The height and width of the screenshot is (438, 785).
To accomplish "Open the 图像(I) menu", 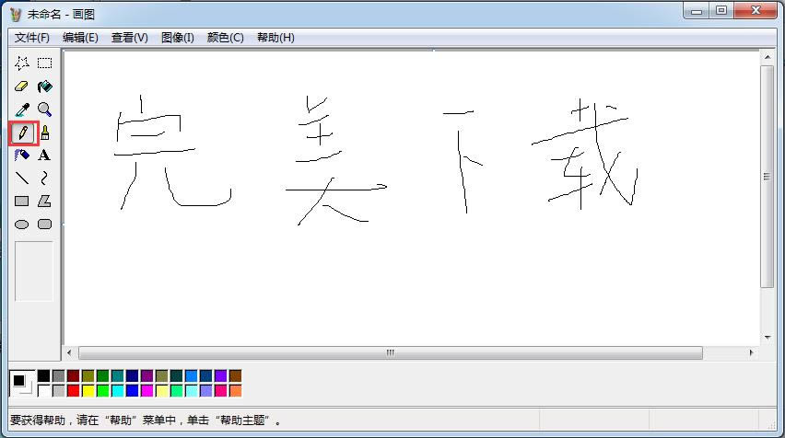I will click(x=178, y=38).
